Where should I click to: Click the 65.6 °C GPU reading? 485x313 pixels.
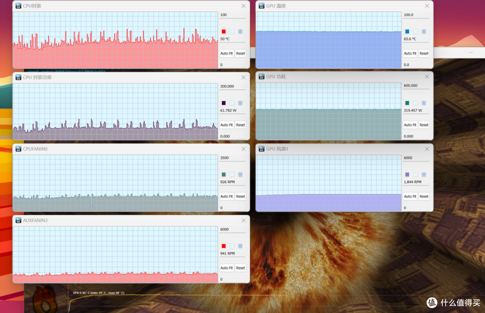pos(410,39)
